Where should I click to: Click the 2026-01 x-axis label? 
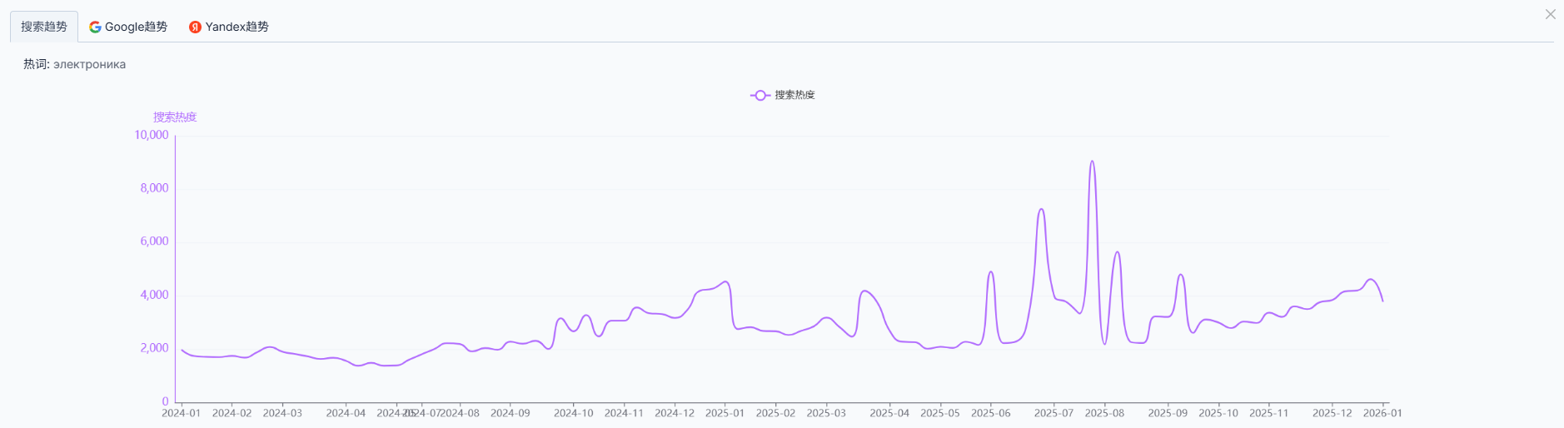click(1382, 413)
